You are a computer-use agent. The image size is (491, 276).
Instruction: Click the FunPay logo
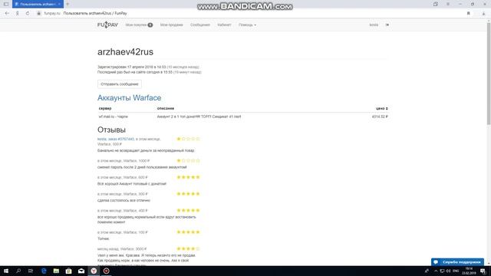pos(107,25)
